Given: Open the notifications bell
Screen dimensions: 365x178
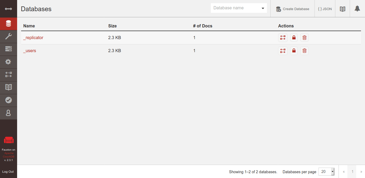Looking at the screenshot, I should (357, 9).
